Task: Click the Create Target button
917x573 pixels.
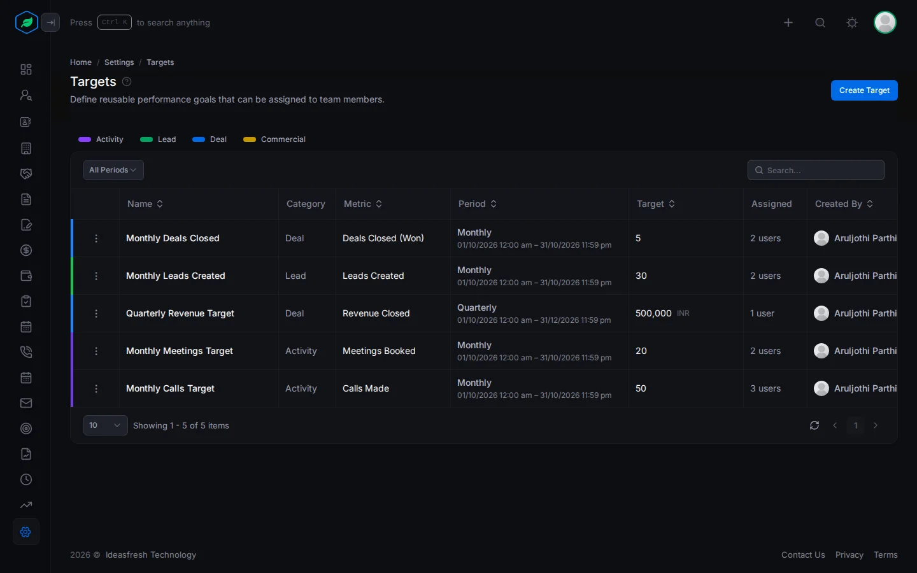Action: click(864, 90)
